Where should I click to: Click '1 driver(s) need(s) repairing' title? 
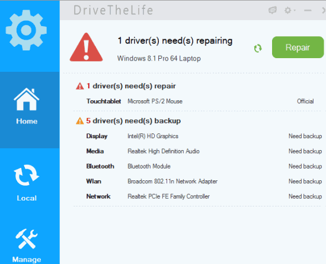point(175,41)
